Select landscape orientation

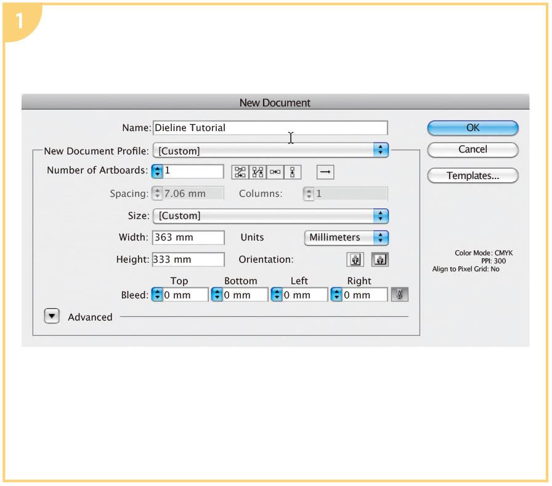(379, 259)
